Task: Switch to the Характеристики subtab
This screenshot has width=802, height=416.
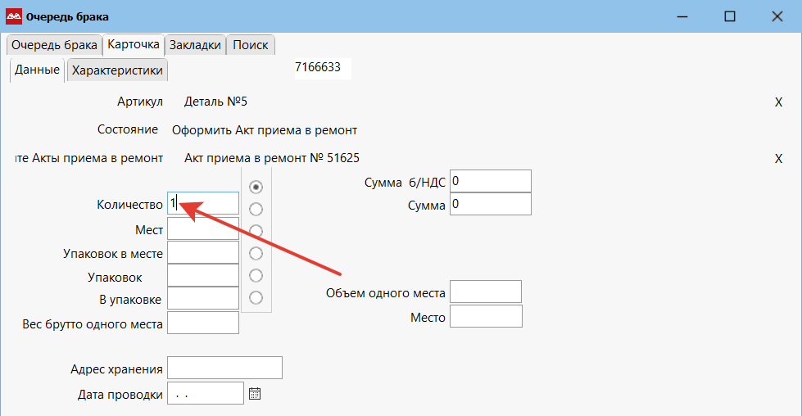Action: [117, 70]
